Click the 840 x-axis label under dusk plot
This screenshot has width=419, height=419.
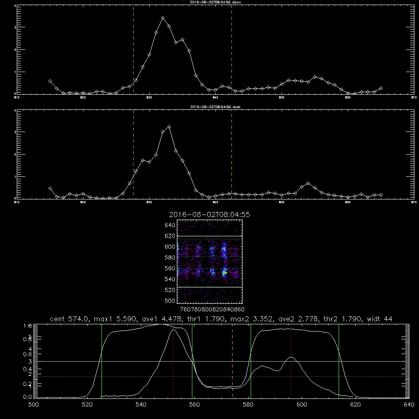215,202
